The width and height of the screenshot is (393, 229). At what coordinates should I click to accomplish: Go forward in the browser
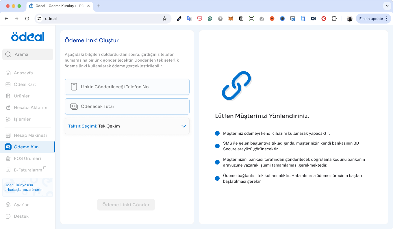pos(16,19)
